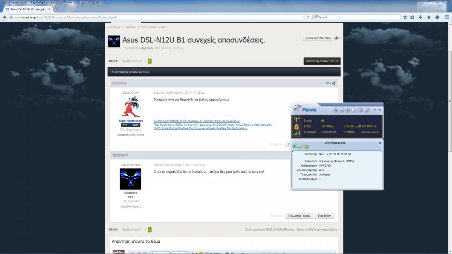
Task: Open SNR,Noise Margin,Profiles signature link
Action: point(200,128)
